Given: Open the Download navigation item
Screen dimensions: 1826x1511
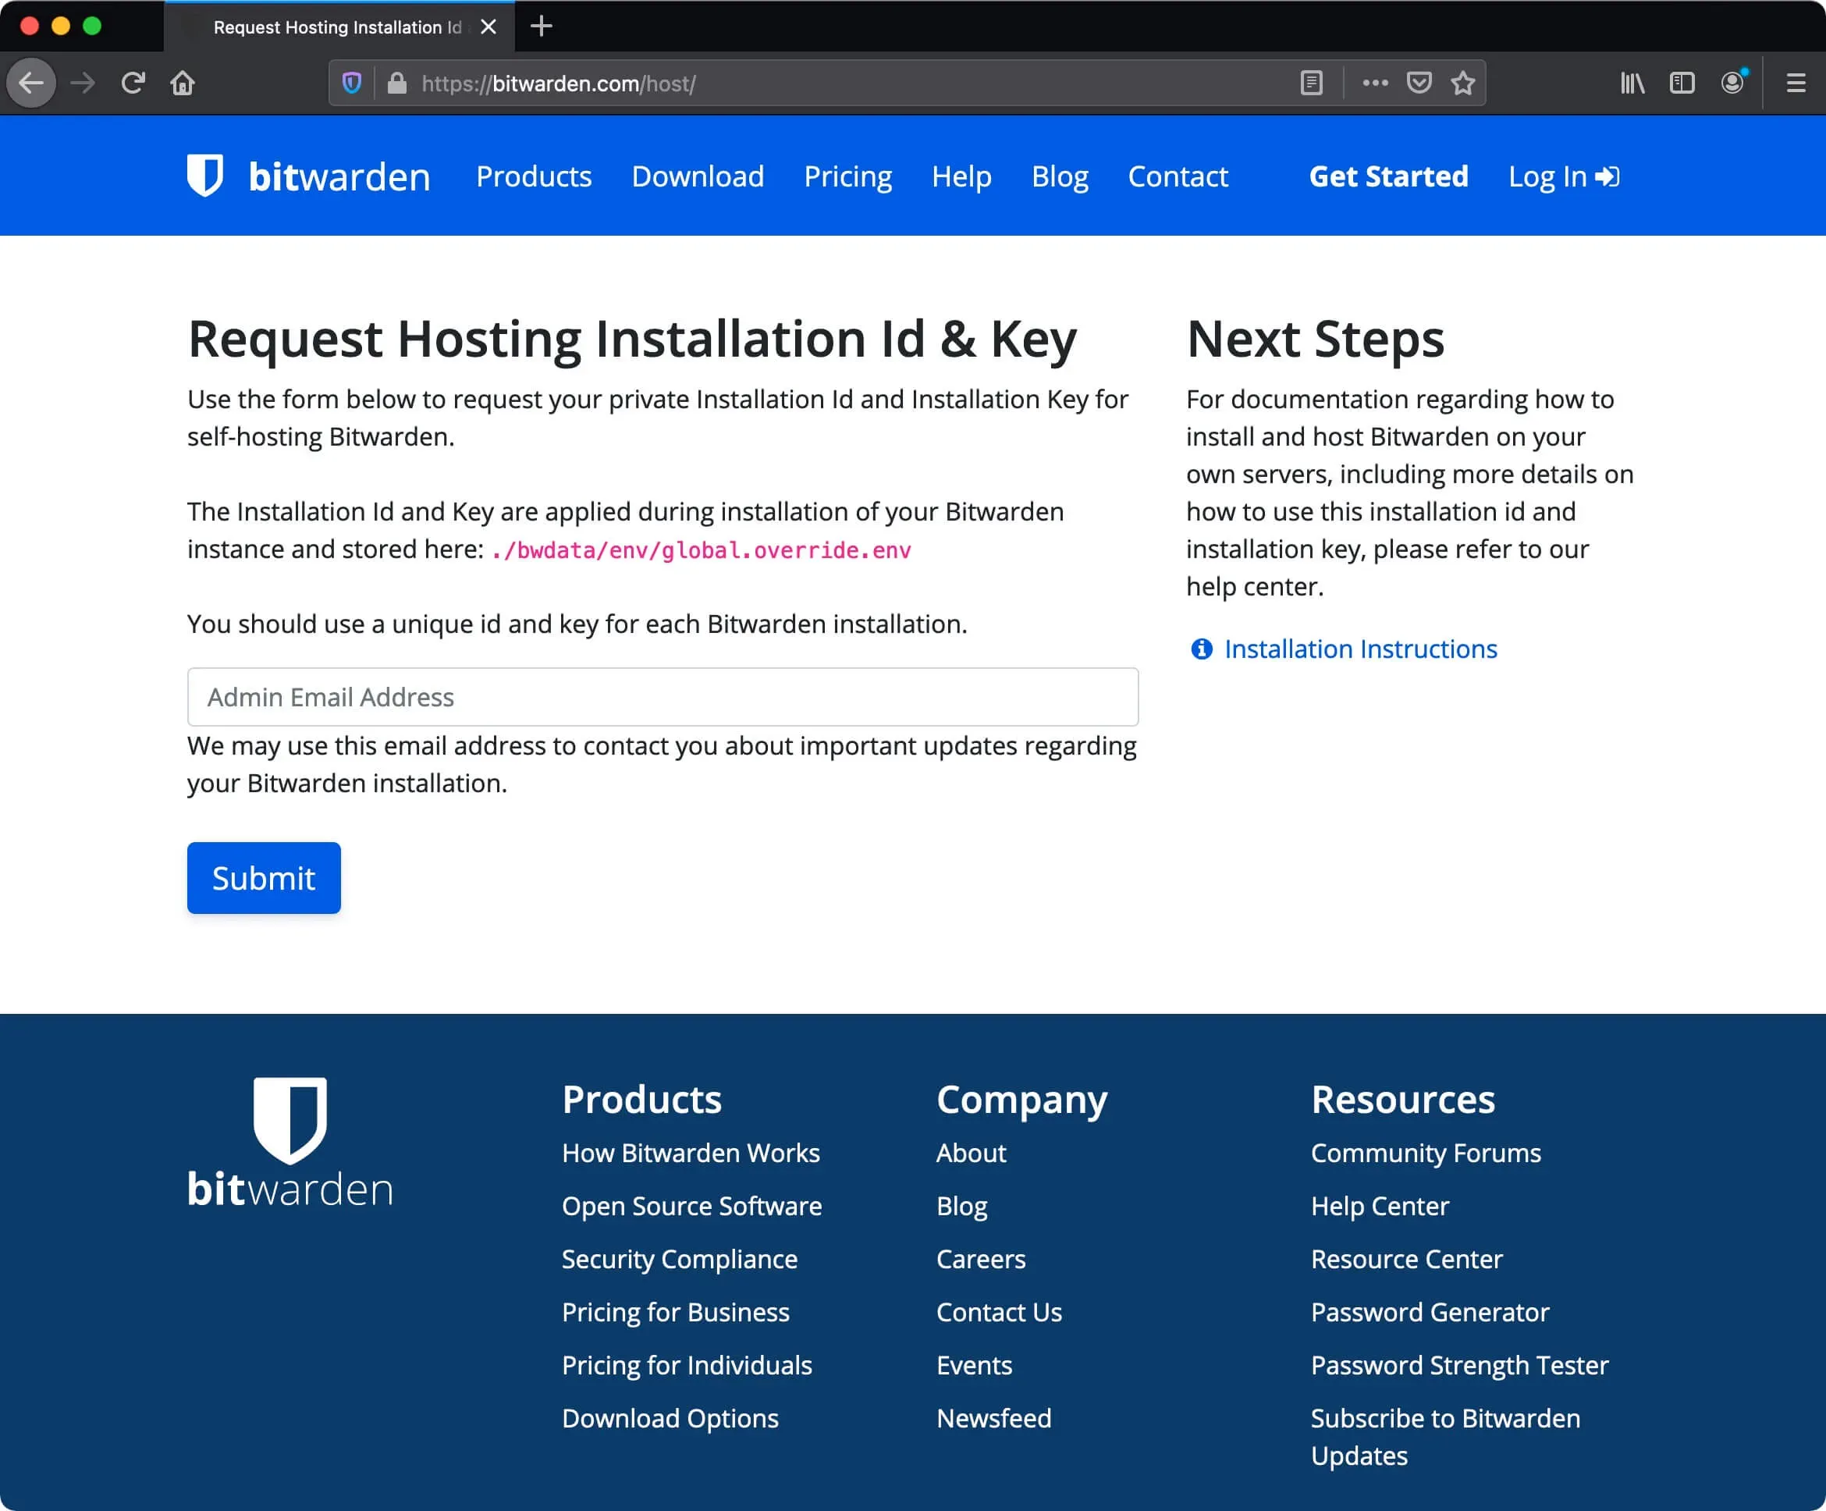Looking at the screenshot, I should point(698,176).
